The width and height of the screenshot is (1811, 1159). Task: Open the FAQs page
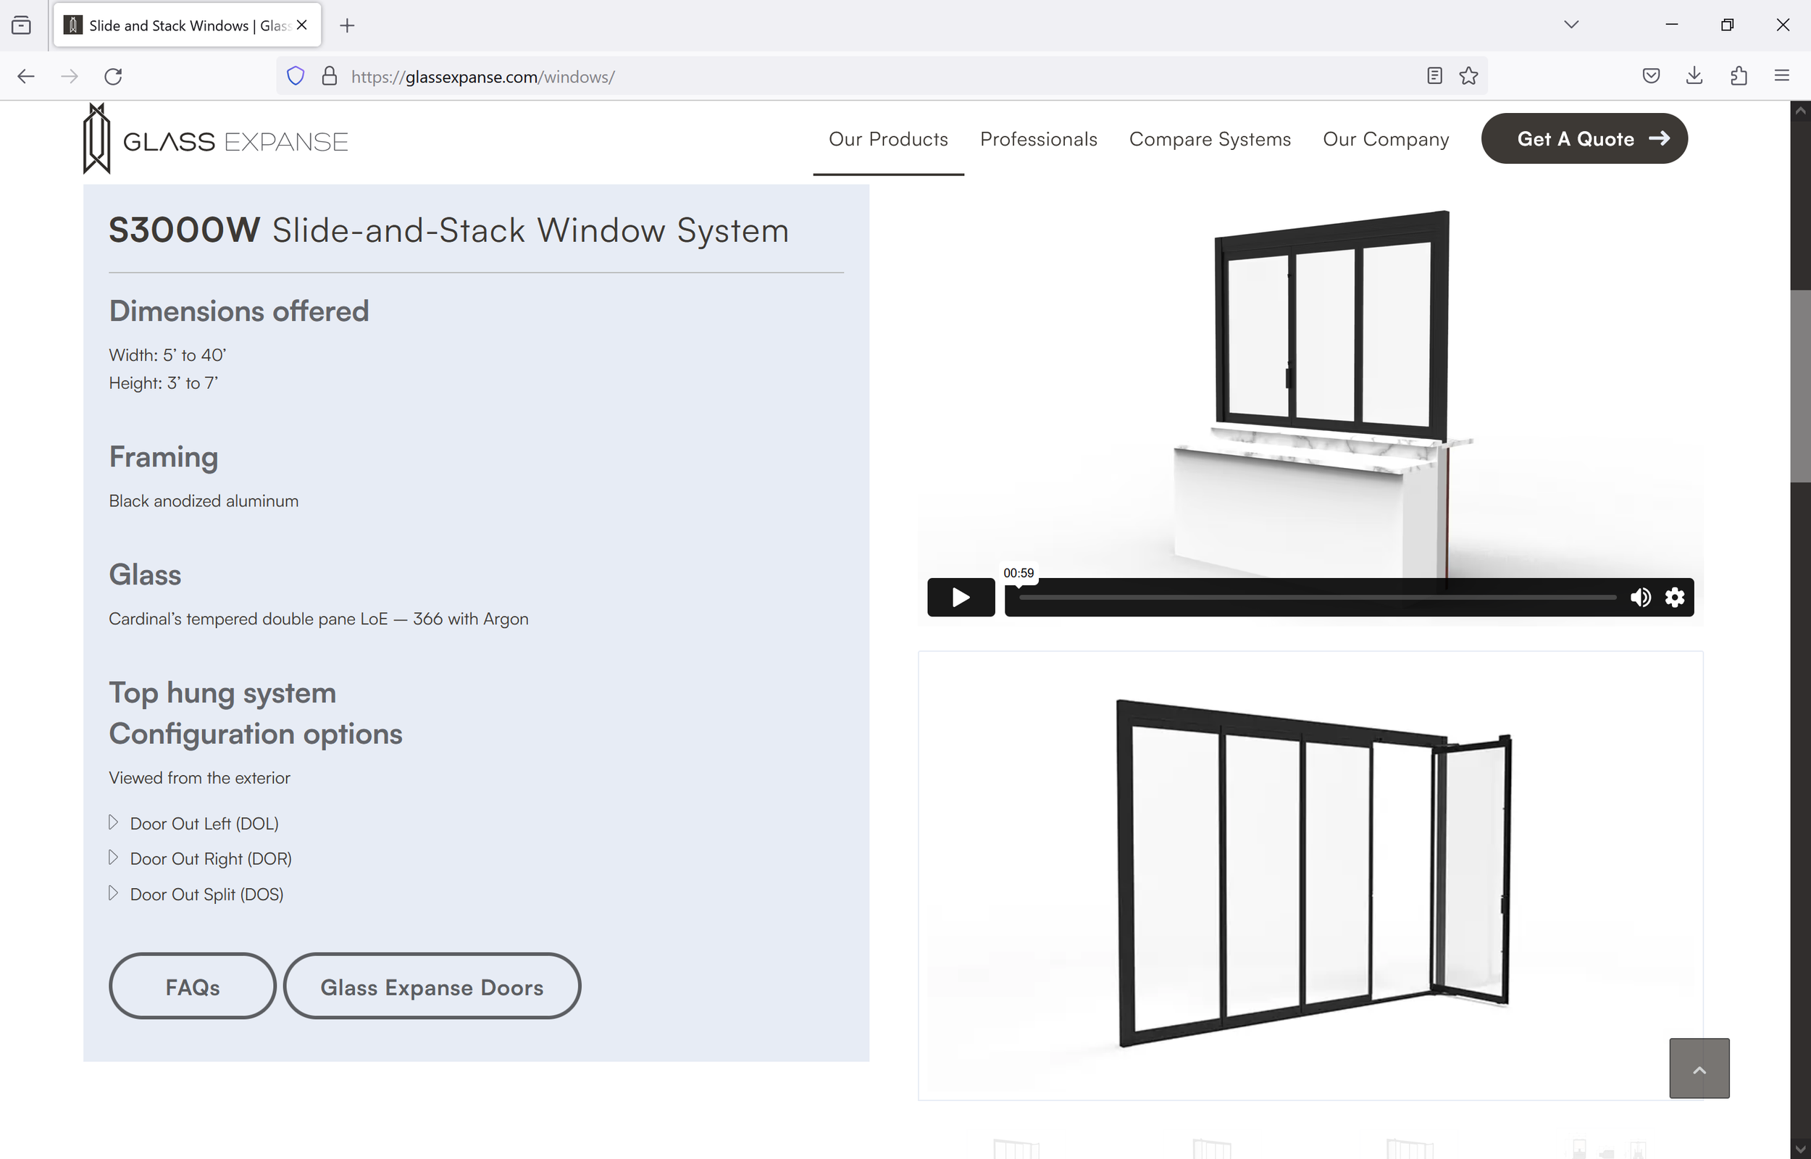(x=193, y=986)
